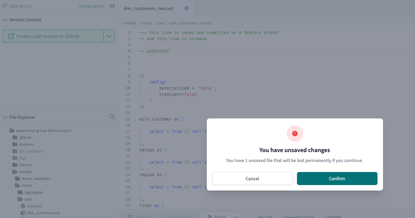The height and width of the screenshot is (218, 415).
Task: Click the Change branch link
Action: (x=92, y=5)
